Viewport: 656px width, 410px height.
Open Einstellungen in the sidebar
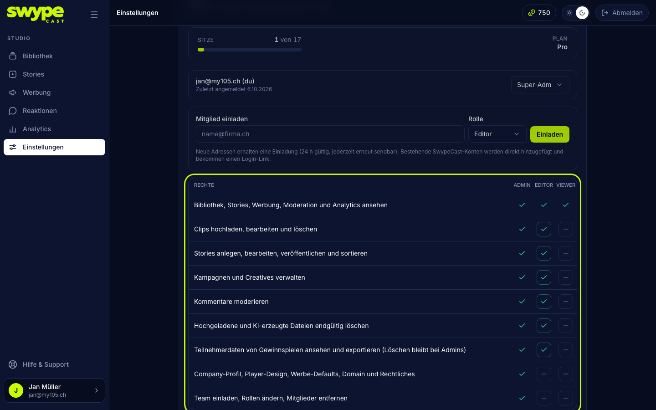click(54, 147)
